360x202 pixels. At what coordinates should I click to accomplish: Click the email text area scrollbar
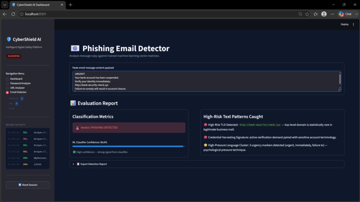coord(340,79)
